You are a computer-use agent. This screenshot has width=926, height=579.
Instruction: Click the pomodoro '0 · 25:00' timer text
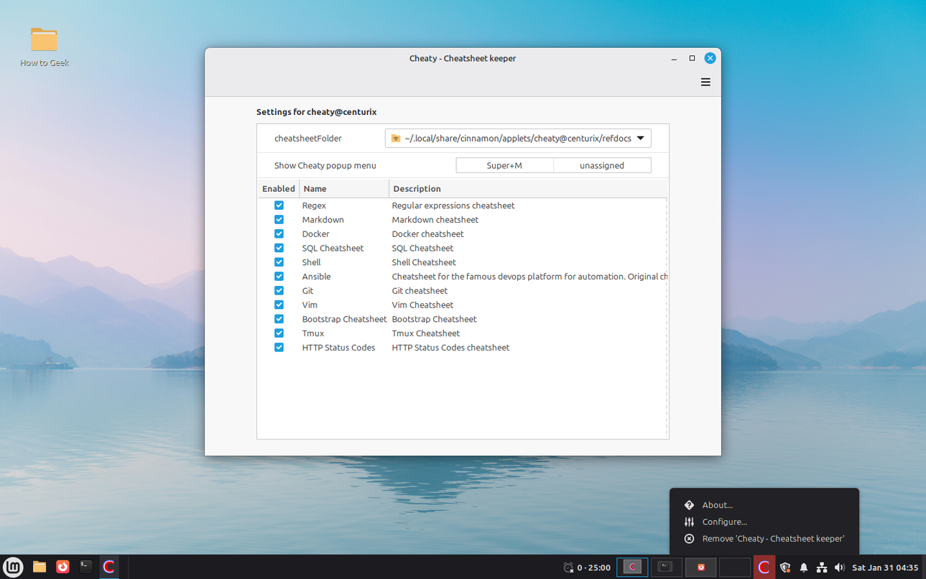[x=593, y=568]
